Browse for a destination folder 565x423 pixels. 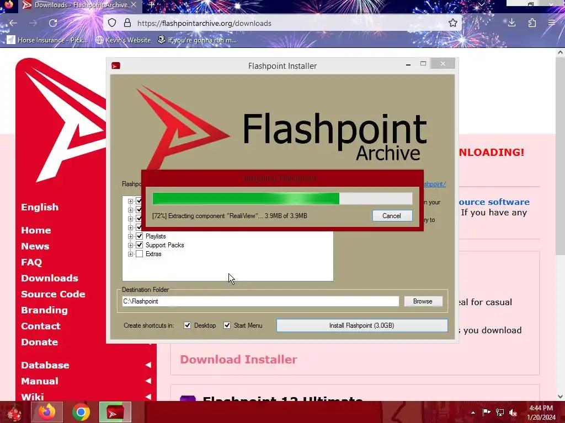[x=423, y=301]
